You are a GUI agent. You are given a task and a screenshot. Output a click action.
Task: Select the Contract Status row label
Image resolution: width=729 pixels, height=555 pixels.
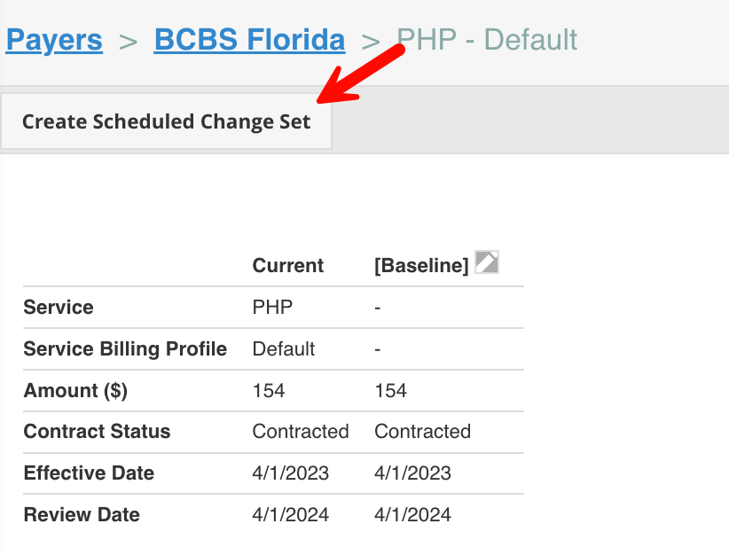(x=97, y=432)
